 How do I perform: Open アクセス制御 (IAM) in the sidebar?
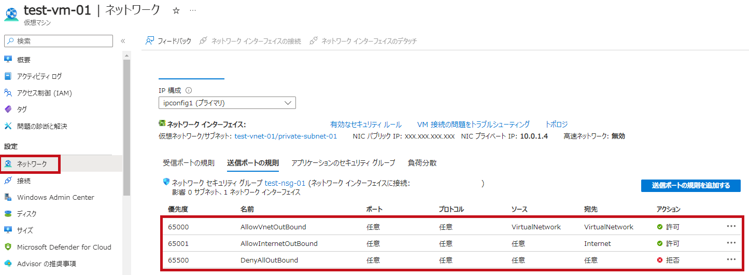45,93
